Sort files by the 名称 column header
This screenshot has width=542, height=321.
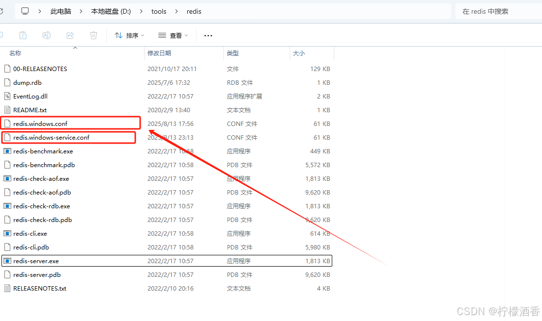pos(15,53)
